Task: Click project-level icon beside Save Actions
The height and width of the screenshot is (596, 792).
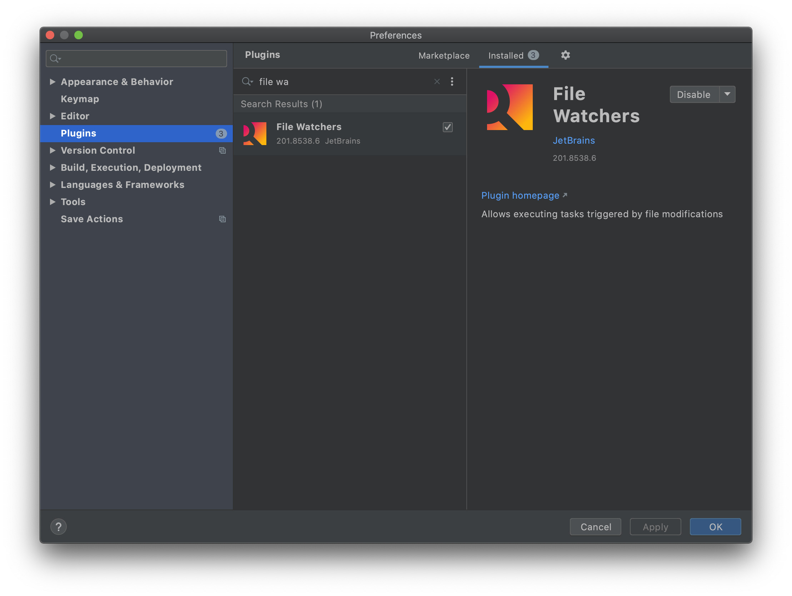Action: [x=222, y=219]
